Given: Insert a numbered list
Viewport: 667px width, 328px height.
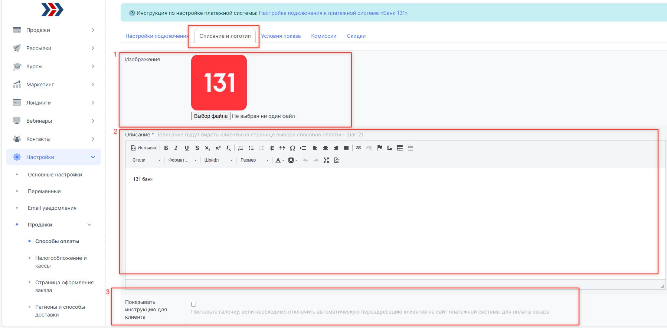Looking at the screenshot, I should click(241, 148).
